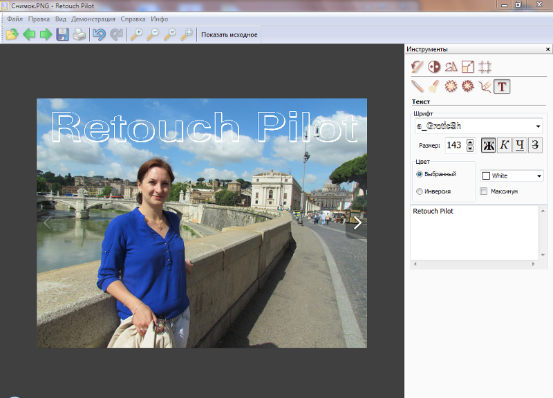The image size is (553, 398).
Task: Click the Print icon in toolbar
Action: click(x=79, y=35)
